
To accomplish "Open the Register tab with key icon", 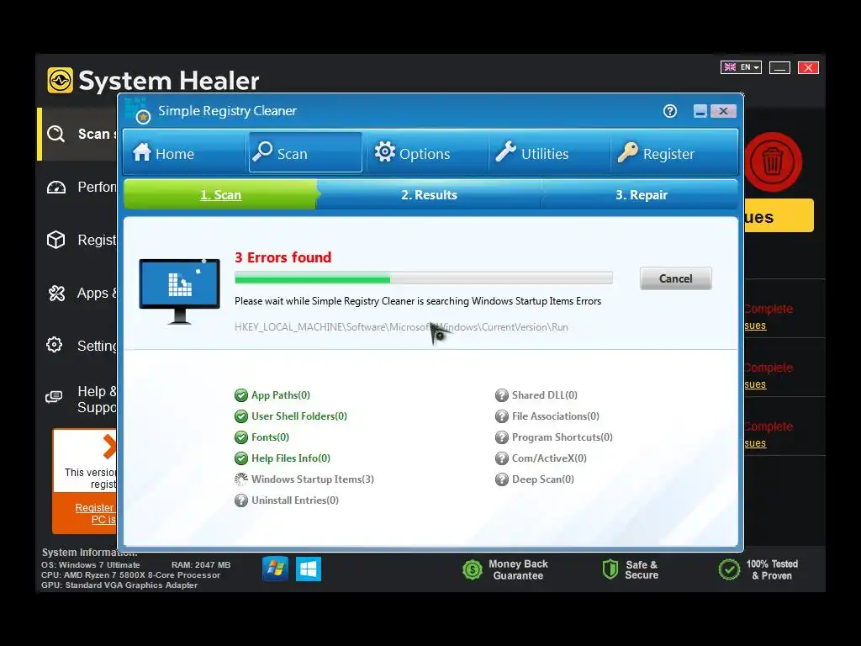I will tap(673, 153).
